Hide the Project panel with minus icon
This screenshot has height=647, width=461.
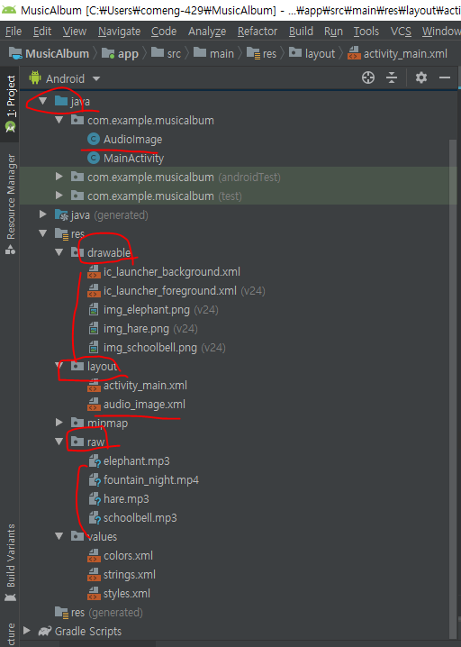(x=445, y=77)
